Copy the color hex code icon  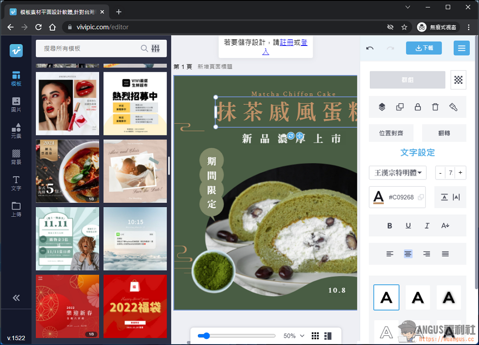click(421, 197)
